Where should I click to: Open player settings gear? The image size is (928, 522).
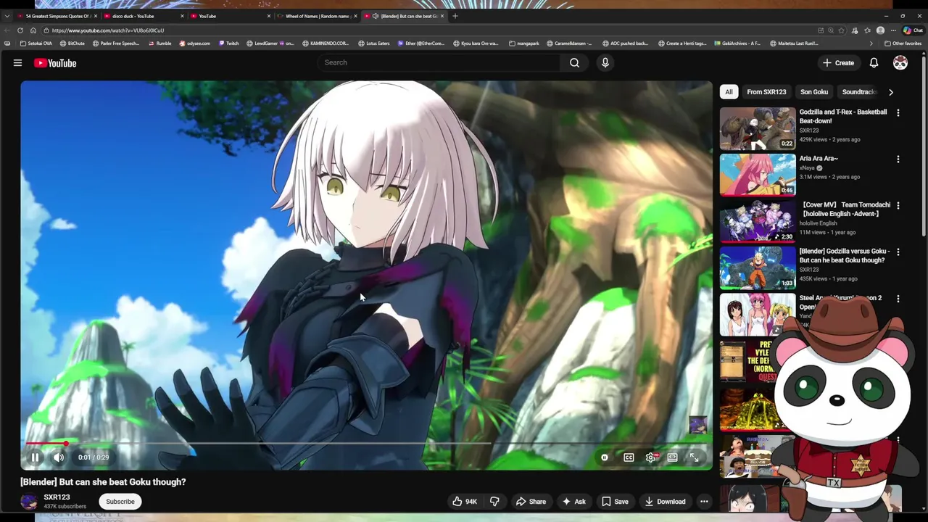651,457
